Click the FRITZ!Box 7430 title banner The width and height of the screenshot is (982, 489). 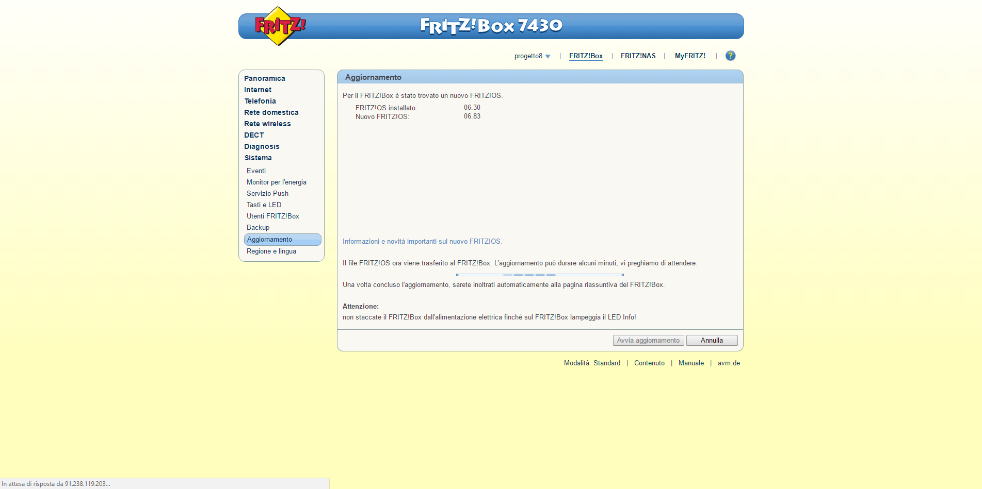491,26
